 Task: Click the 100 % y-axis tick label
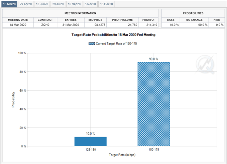22,53
